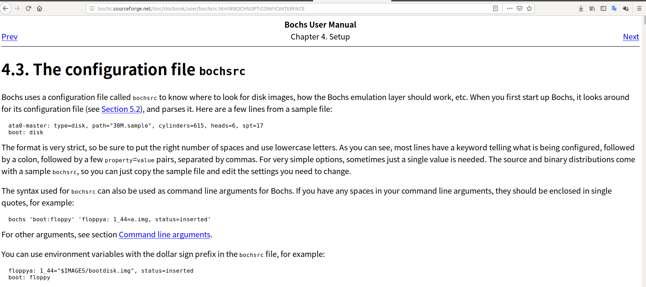Open the Library icon
The height and width of the screenshot is (287, 646).
592,8
